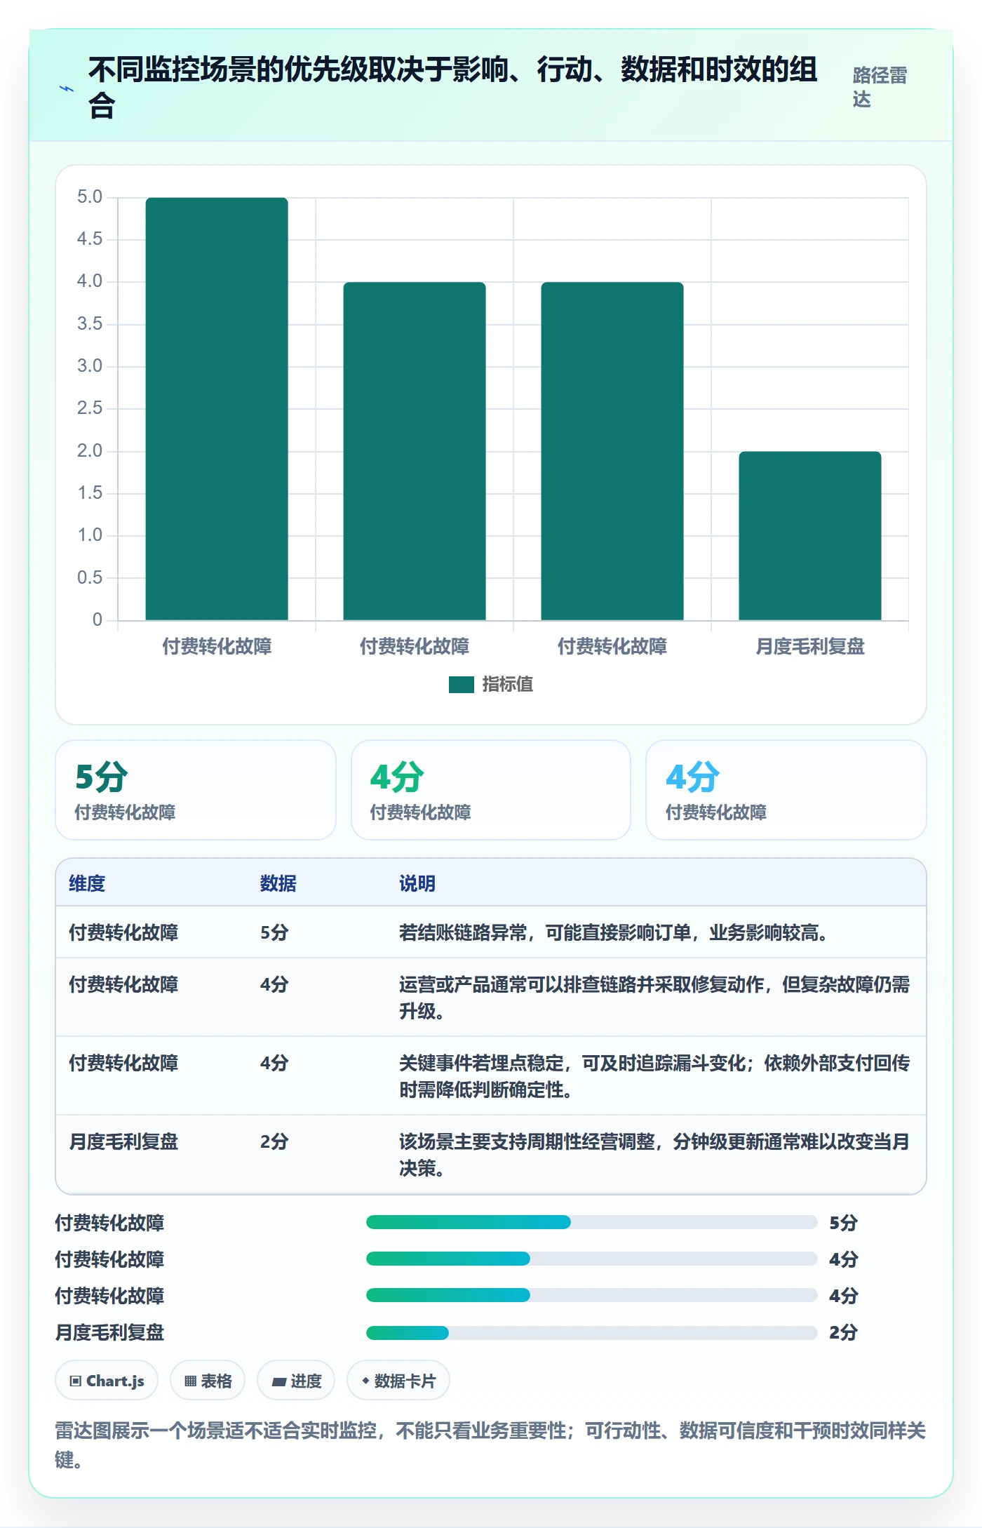Click the 表格 tag
The height and width of the screenshot is (1528, 982).
(x=208, y=1381)
